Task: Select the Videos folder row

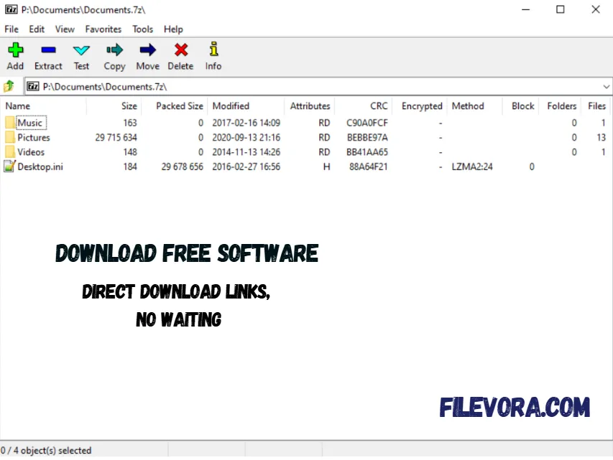Action: (31, 151)
